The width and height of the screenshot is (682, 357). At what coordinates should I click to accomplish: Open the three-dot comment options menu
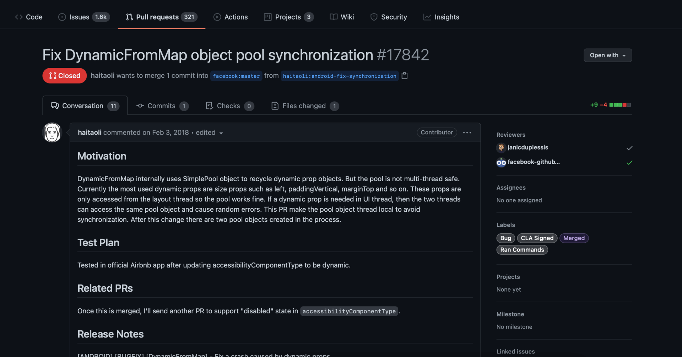(467, 132)
